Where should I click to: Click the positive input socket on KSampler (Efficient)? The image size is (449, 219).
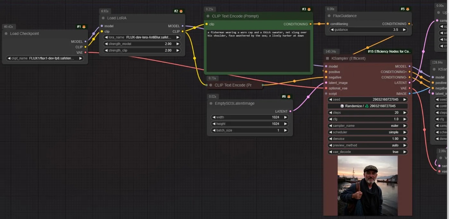pyautogui.click(x=326, y=72)
